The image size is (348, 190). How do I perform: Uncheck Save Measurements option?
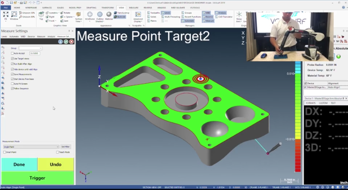tap(12, 74)
